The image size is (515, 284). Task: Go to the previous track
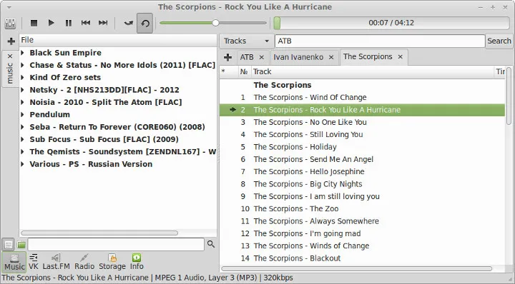[x=86, y=23]
